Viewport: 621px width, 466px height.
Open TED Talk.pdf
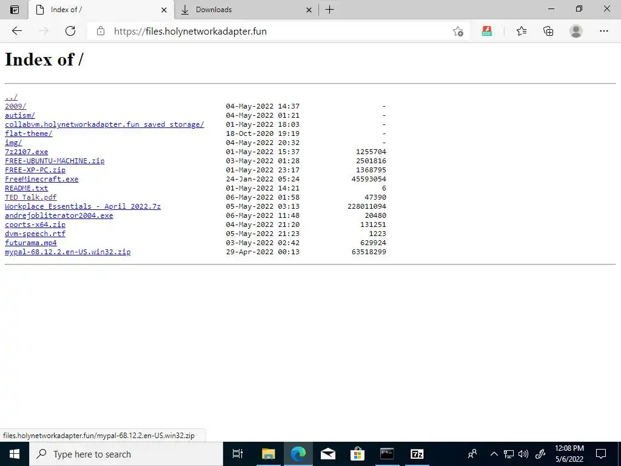31,197
